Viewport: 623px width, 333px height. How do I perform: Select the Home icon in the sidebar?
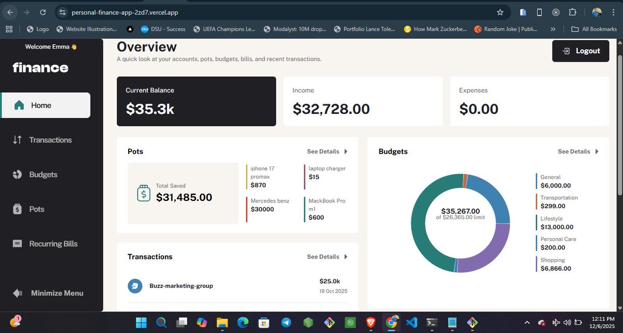pos(19,105)
